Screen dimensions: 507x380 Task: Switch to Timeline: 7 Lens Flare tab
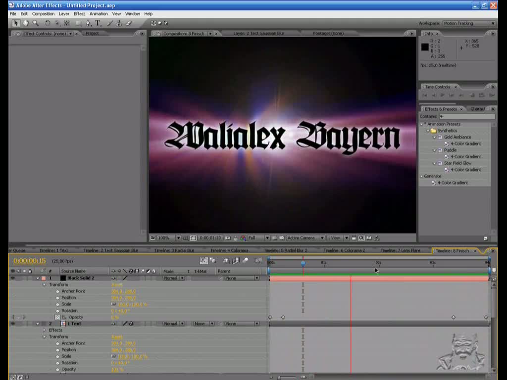click(400, 250)
